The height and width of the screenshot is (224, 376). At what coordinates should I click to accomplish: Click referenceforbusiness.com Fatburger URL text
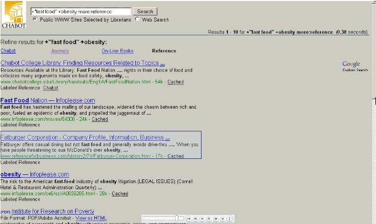pyautogui.click(x=76, y=156)
